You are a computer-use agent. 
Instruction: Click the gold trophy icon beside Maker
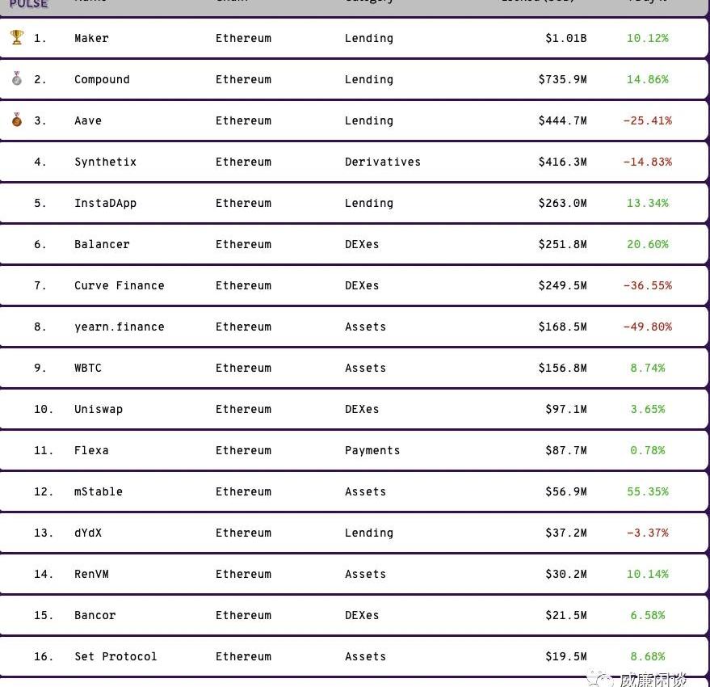click(x=17, y=37)
